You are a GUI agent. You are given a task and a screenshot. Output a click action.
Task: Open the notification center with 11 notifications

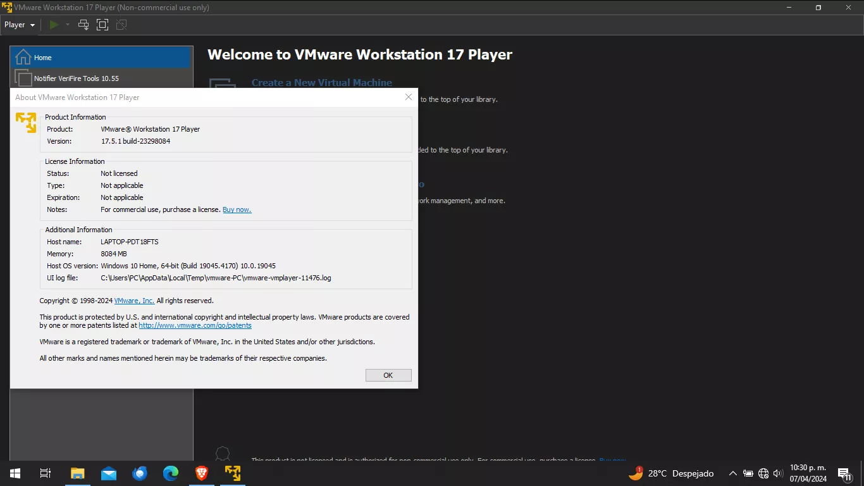[x=844, y=473]
